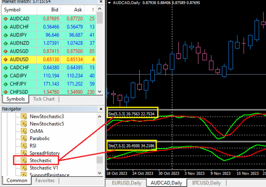Select SpreadHistory in Navigator tree
Screen dimensions: 266x187
[x=45, y=153]
